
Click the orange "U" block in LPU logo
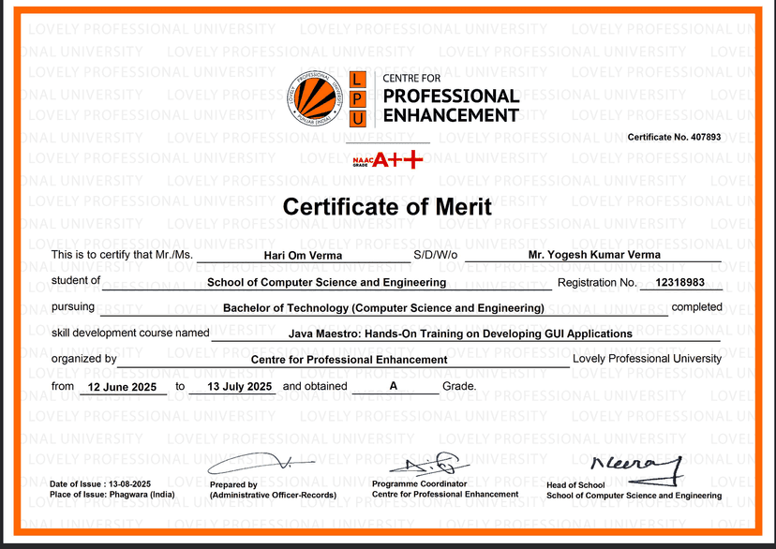357,119
